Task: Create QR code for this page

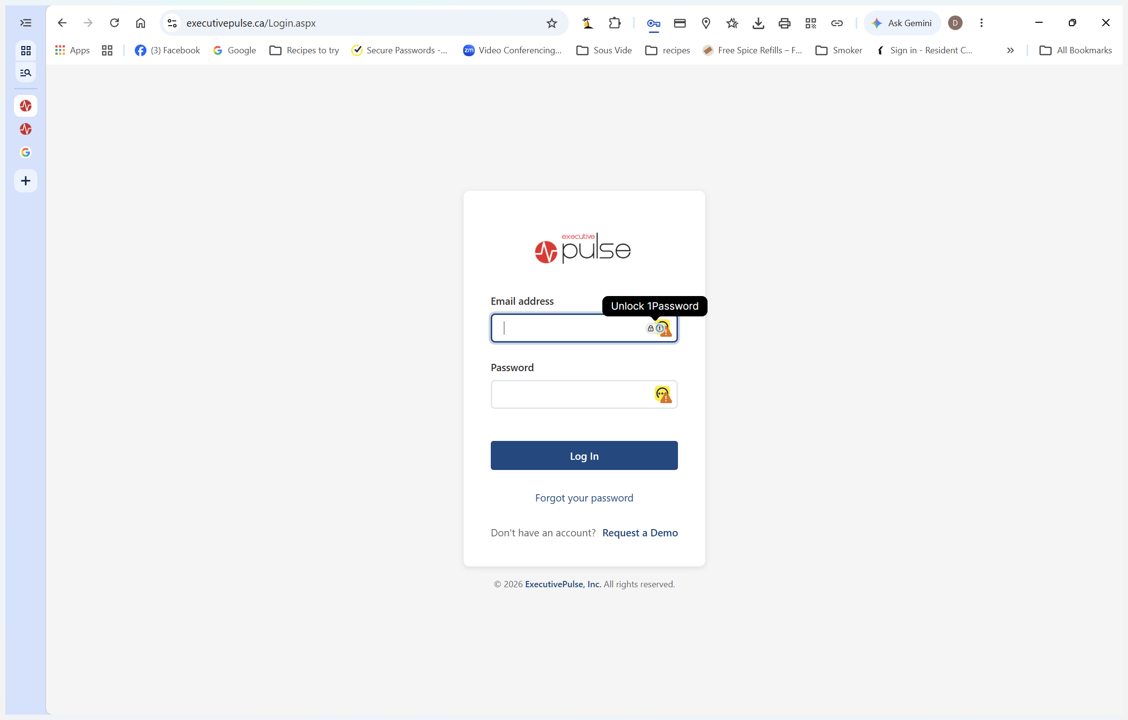Action: [811, 23]
